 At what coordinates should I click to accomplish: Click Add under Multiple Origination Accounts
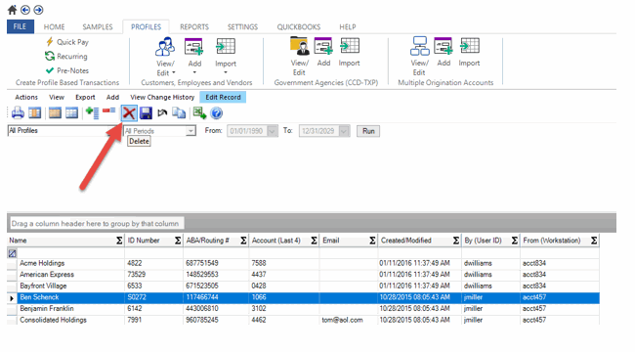pyautogui.click(x=444, y=52)
